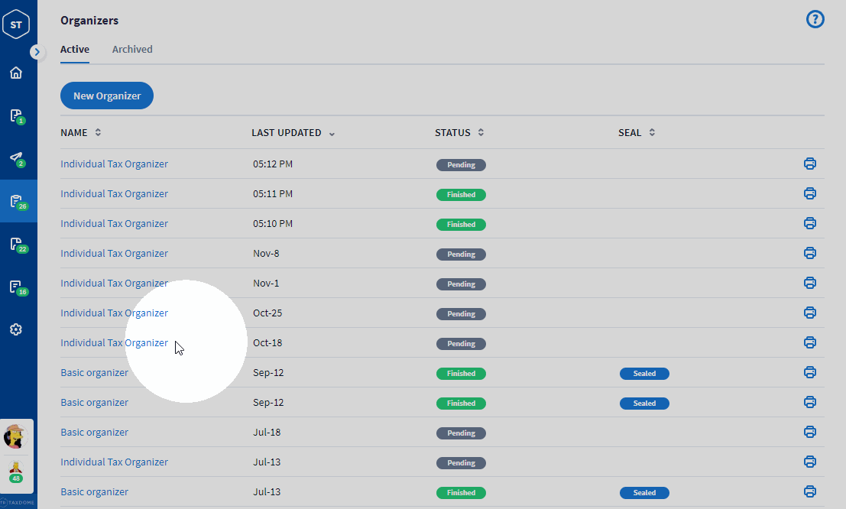Open the Settings gear icon

pyautogui.click(x=16, y=329)
